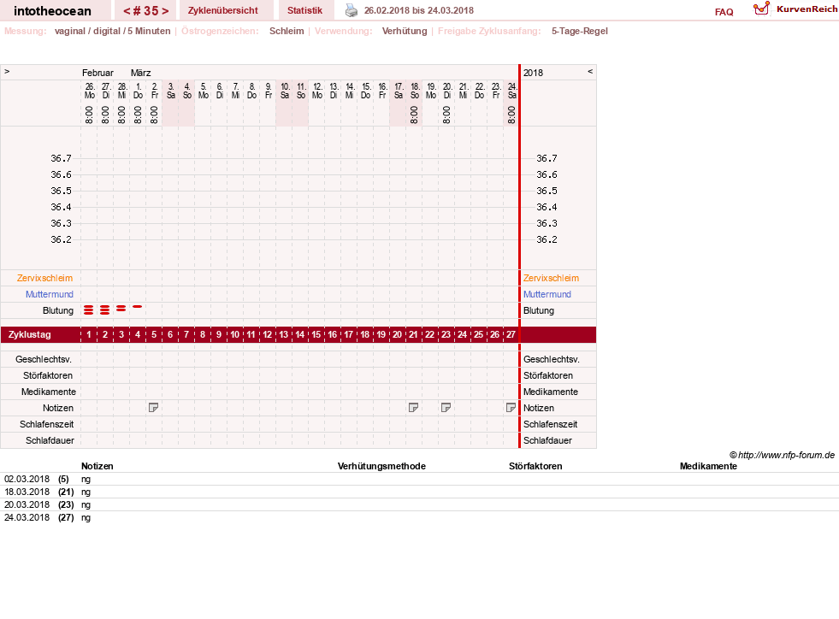Click the Schleim estrogen sign value
Screen dimensions: 839x619
click(287, 31)
